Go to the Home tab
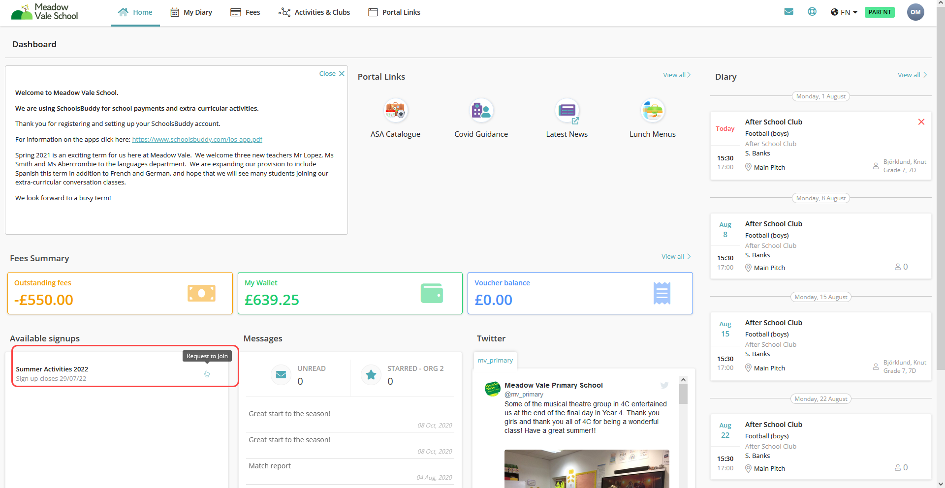 135,12
